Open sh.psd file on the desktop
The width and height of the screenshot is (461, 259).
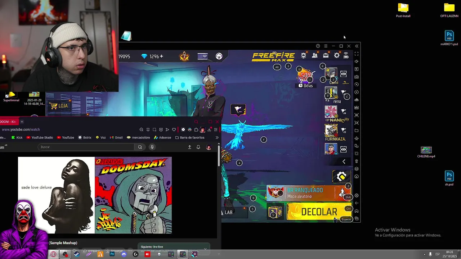[449, 178]
